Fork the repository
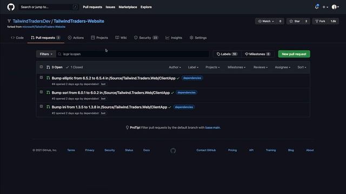Screen dimensions: 346x194 pos(320,21)
